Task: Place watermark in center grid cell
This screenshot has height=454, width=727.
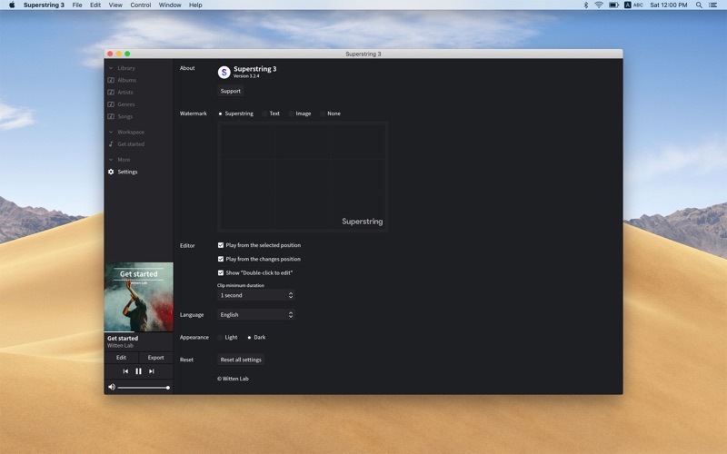Action: [303, 176]
